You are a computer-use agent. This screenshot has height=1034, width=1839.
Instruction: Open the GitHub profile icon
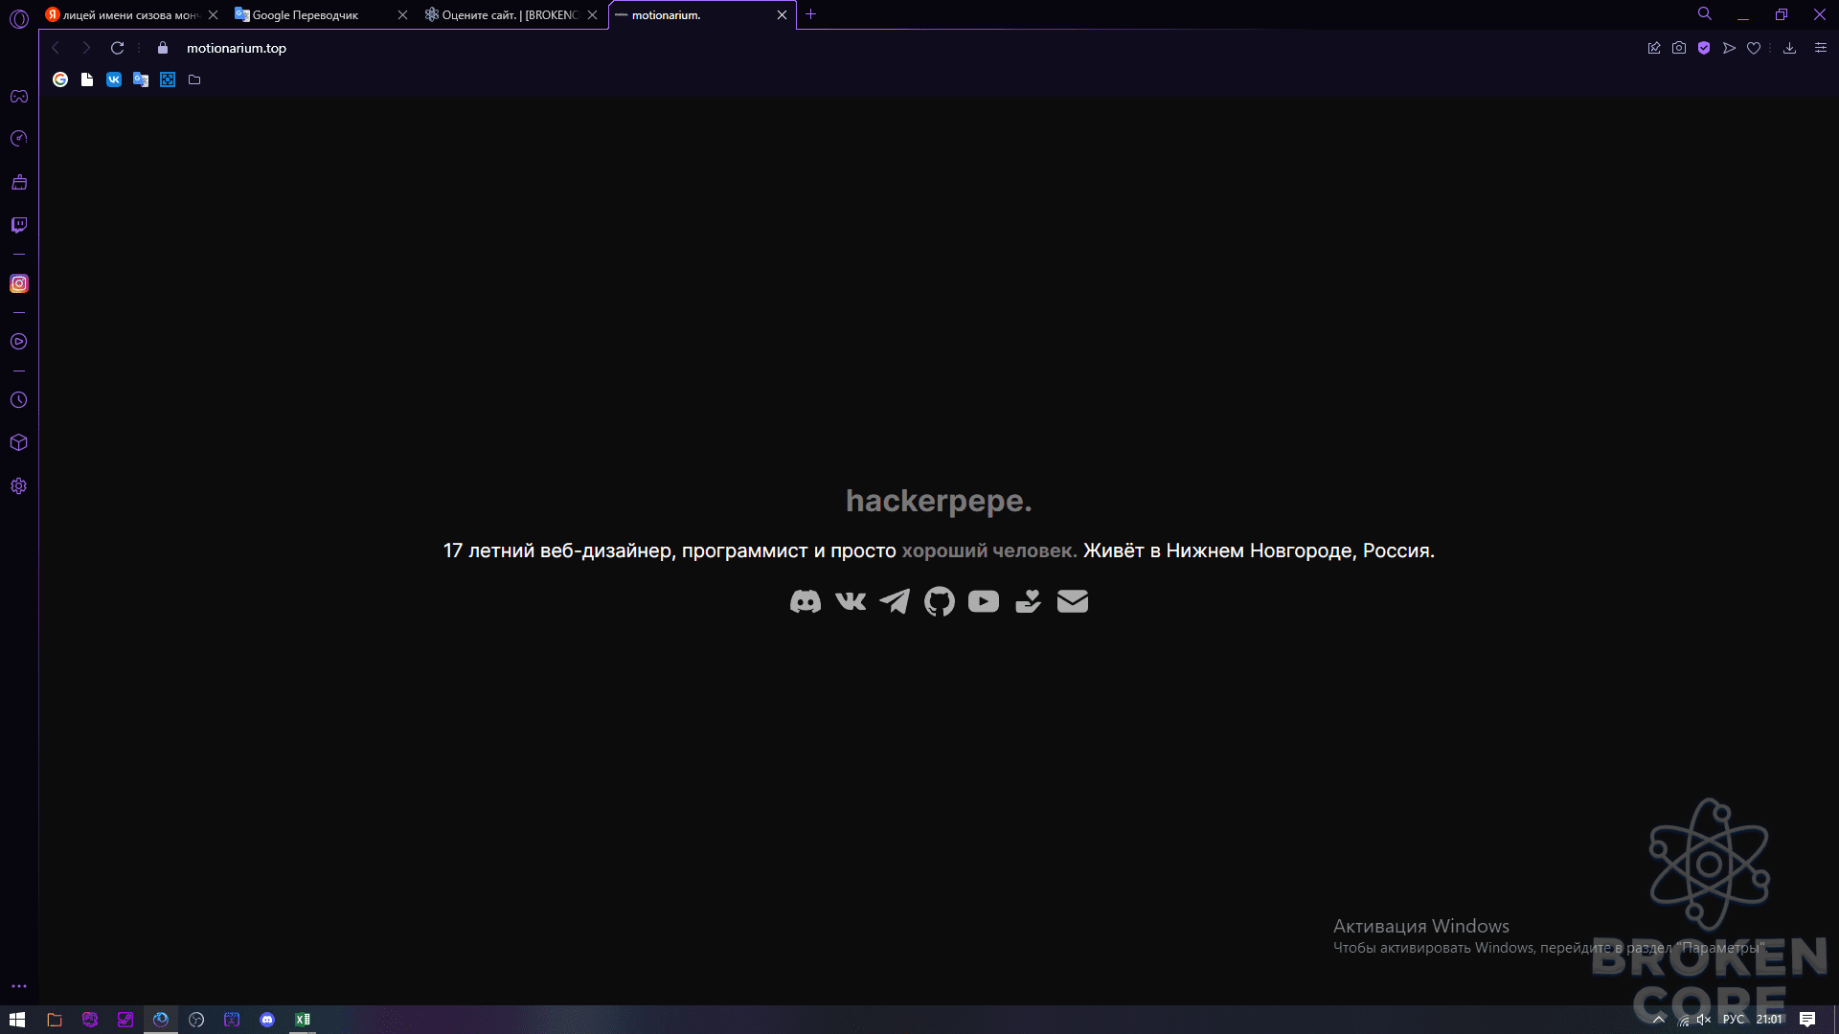(x=939, y=601)
